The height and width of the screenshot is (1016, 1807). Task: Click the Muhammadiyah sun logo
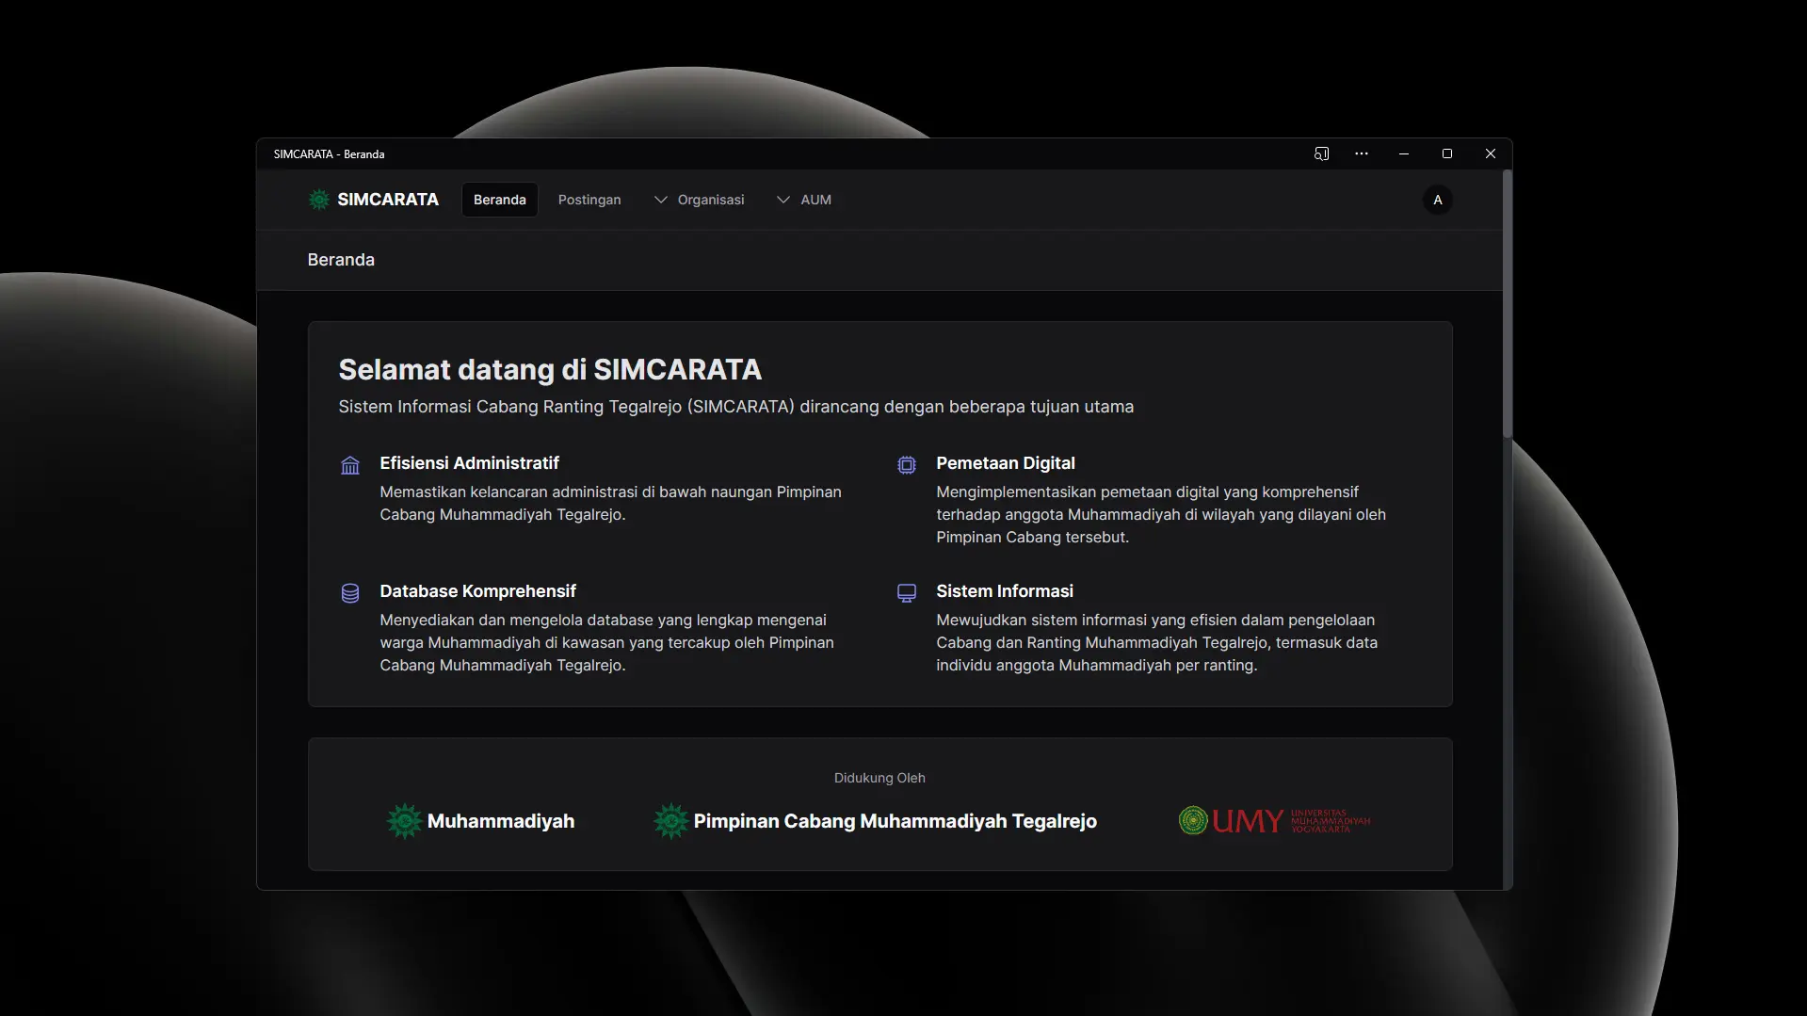[x=405, y=821]
